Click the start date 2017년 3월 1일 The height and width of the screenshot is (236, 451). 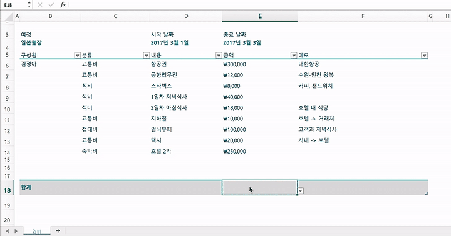pyautogui.click(x=170, y=42)
